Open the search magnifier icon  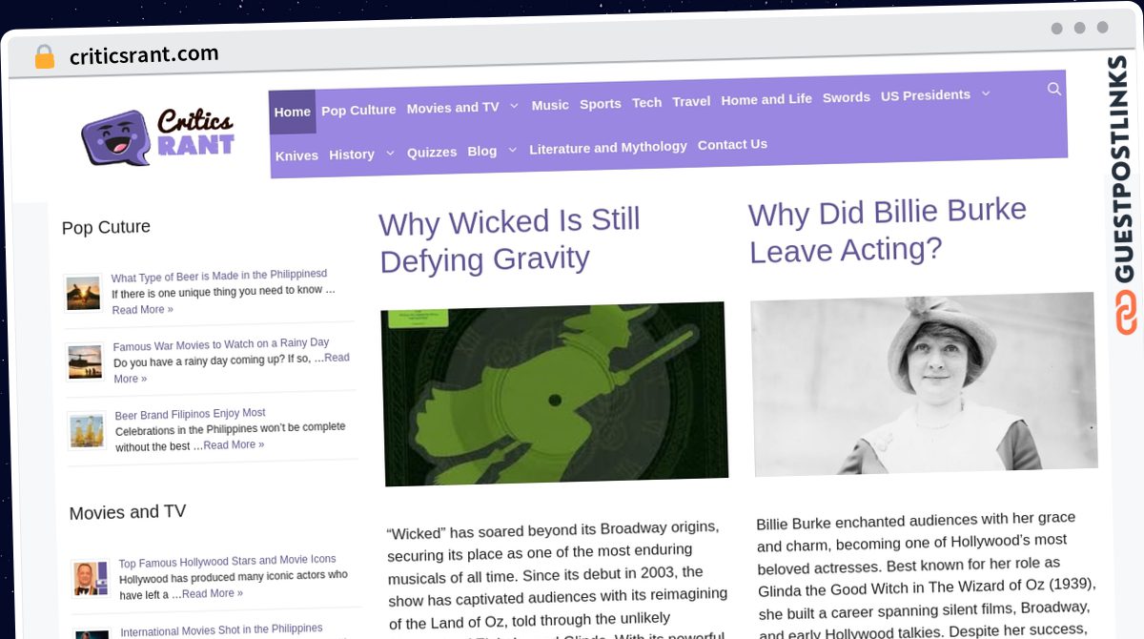[x=1053, y=89]
